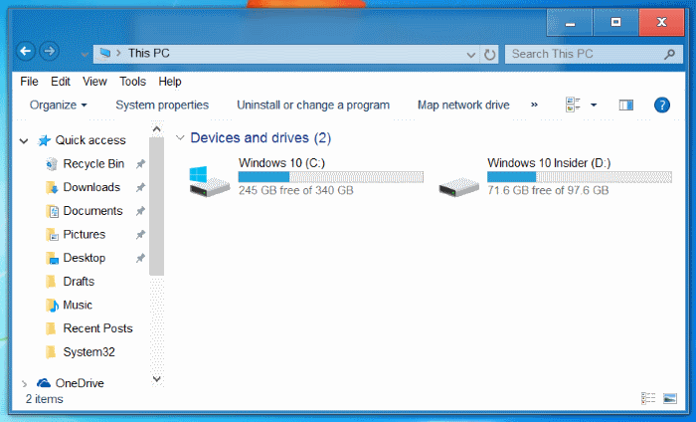
Task: Select OneDrive in navigation pane
Action: click(80, 383)
